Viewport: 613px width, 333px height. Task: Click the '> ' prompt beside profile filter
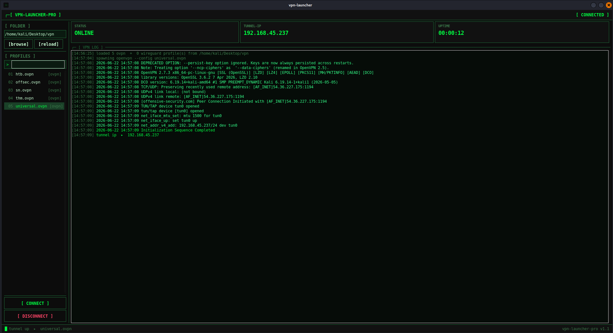tap(8, 65)
